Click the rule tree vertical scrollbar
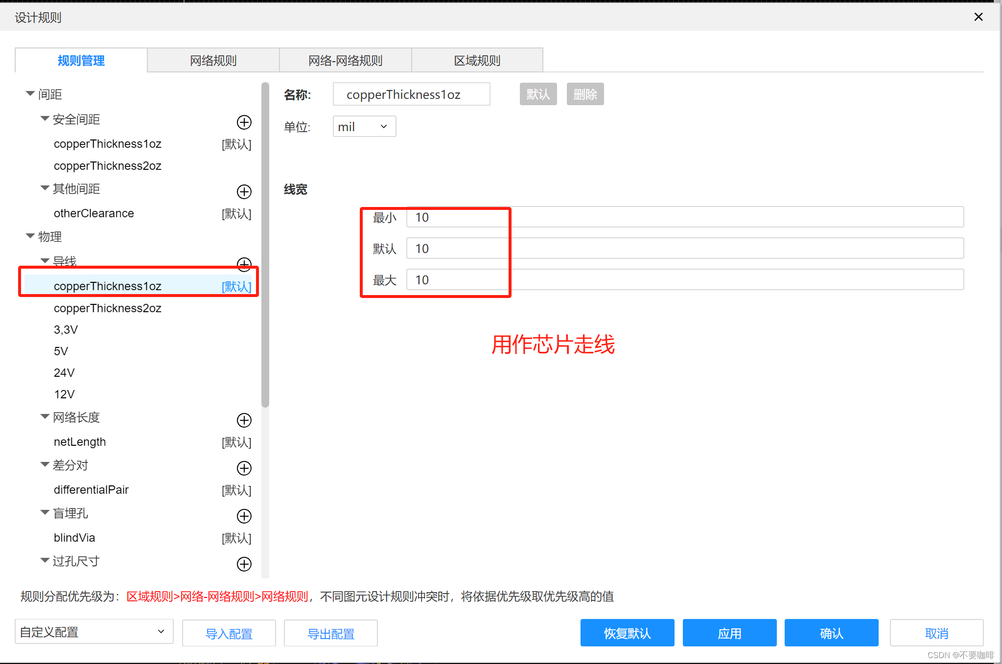 pos(265,245)
